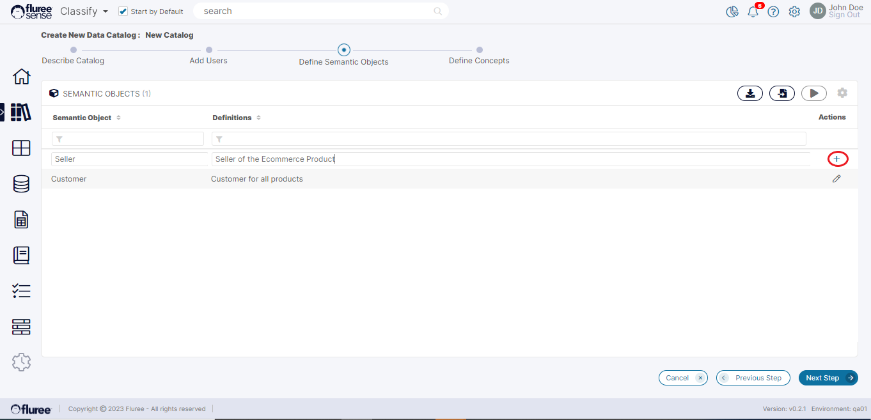Go to Define Concepts step
The image size is (871, 420).
(x=479, y=50)
